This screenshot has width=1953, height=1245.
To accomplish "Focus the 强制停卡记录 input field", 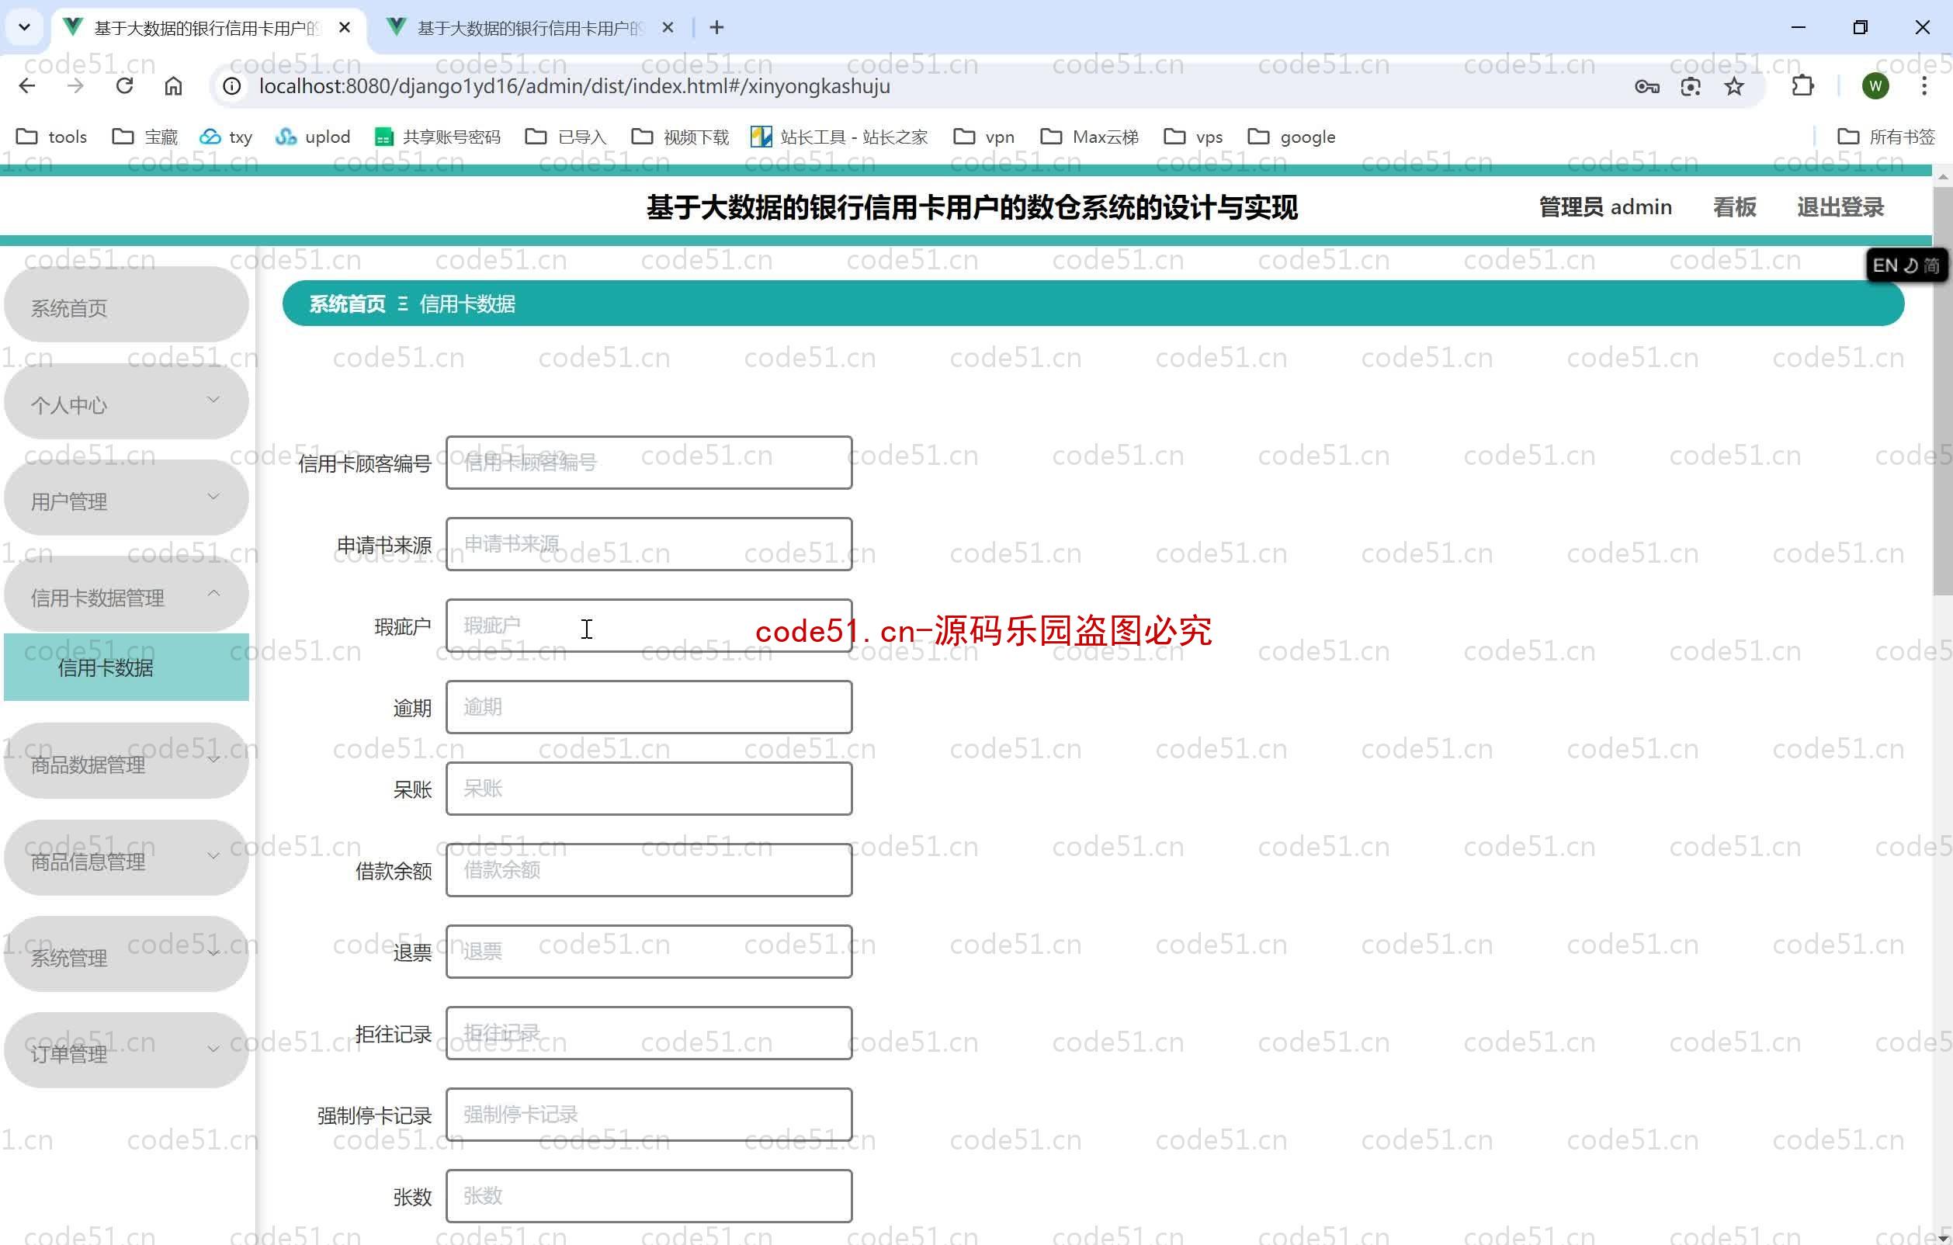I will pos(649,1115).
